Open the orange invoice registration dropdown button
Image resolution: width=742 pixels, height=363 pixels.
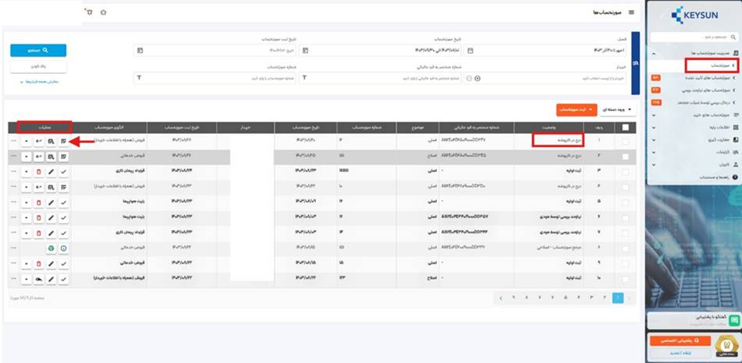576,110
